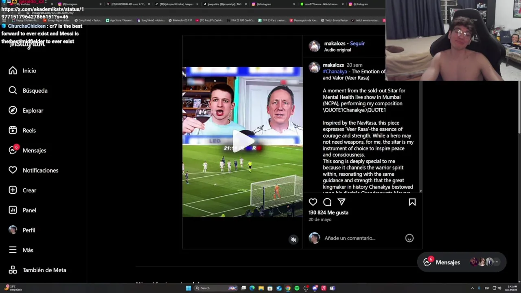
Task: Open the FIFA 23 Card creator bookmark
Action: (x=273, y=20)
